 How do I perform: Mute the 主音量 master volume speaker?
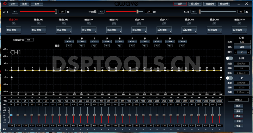coord(101,12)
